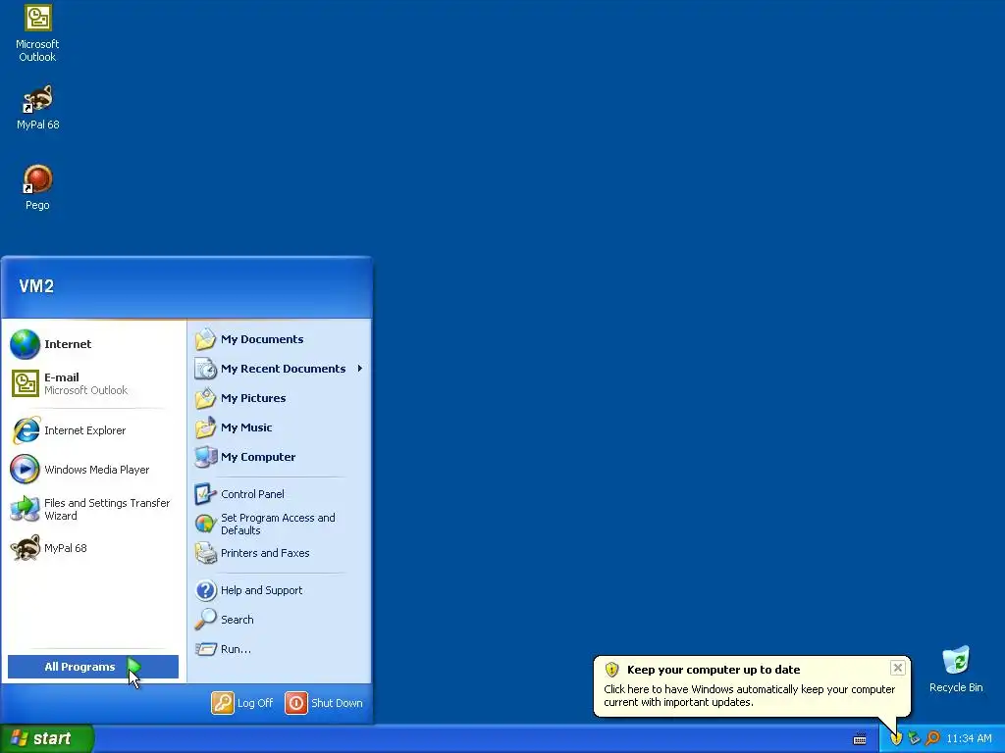This screenshot has height=753, width=1005.
Task: Click the Log Off button
Action: [242, 703]
